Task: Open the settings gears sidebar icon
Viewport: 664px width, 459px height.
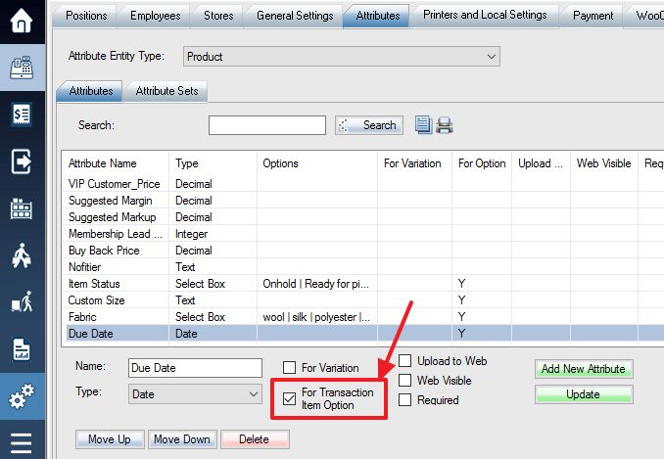Action: coord(22,396)
